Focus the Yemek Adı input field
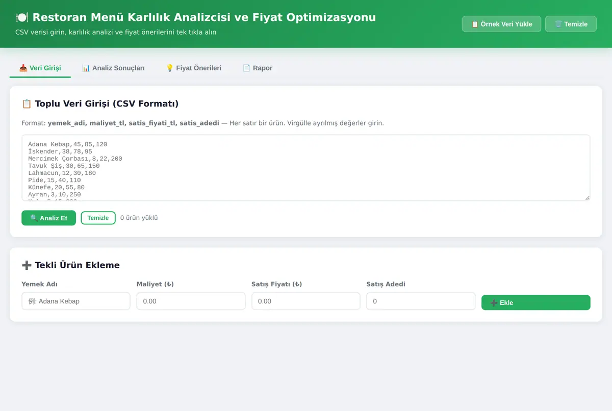 coord(76,301)
